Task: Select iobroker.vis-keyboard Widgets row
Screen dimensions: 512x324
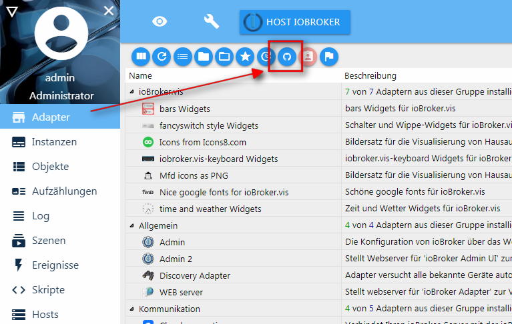Action: [x=318, y=159]
